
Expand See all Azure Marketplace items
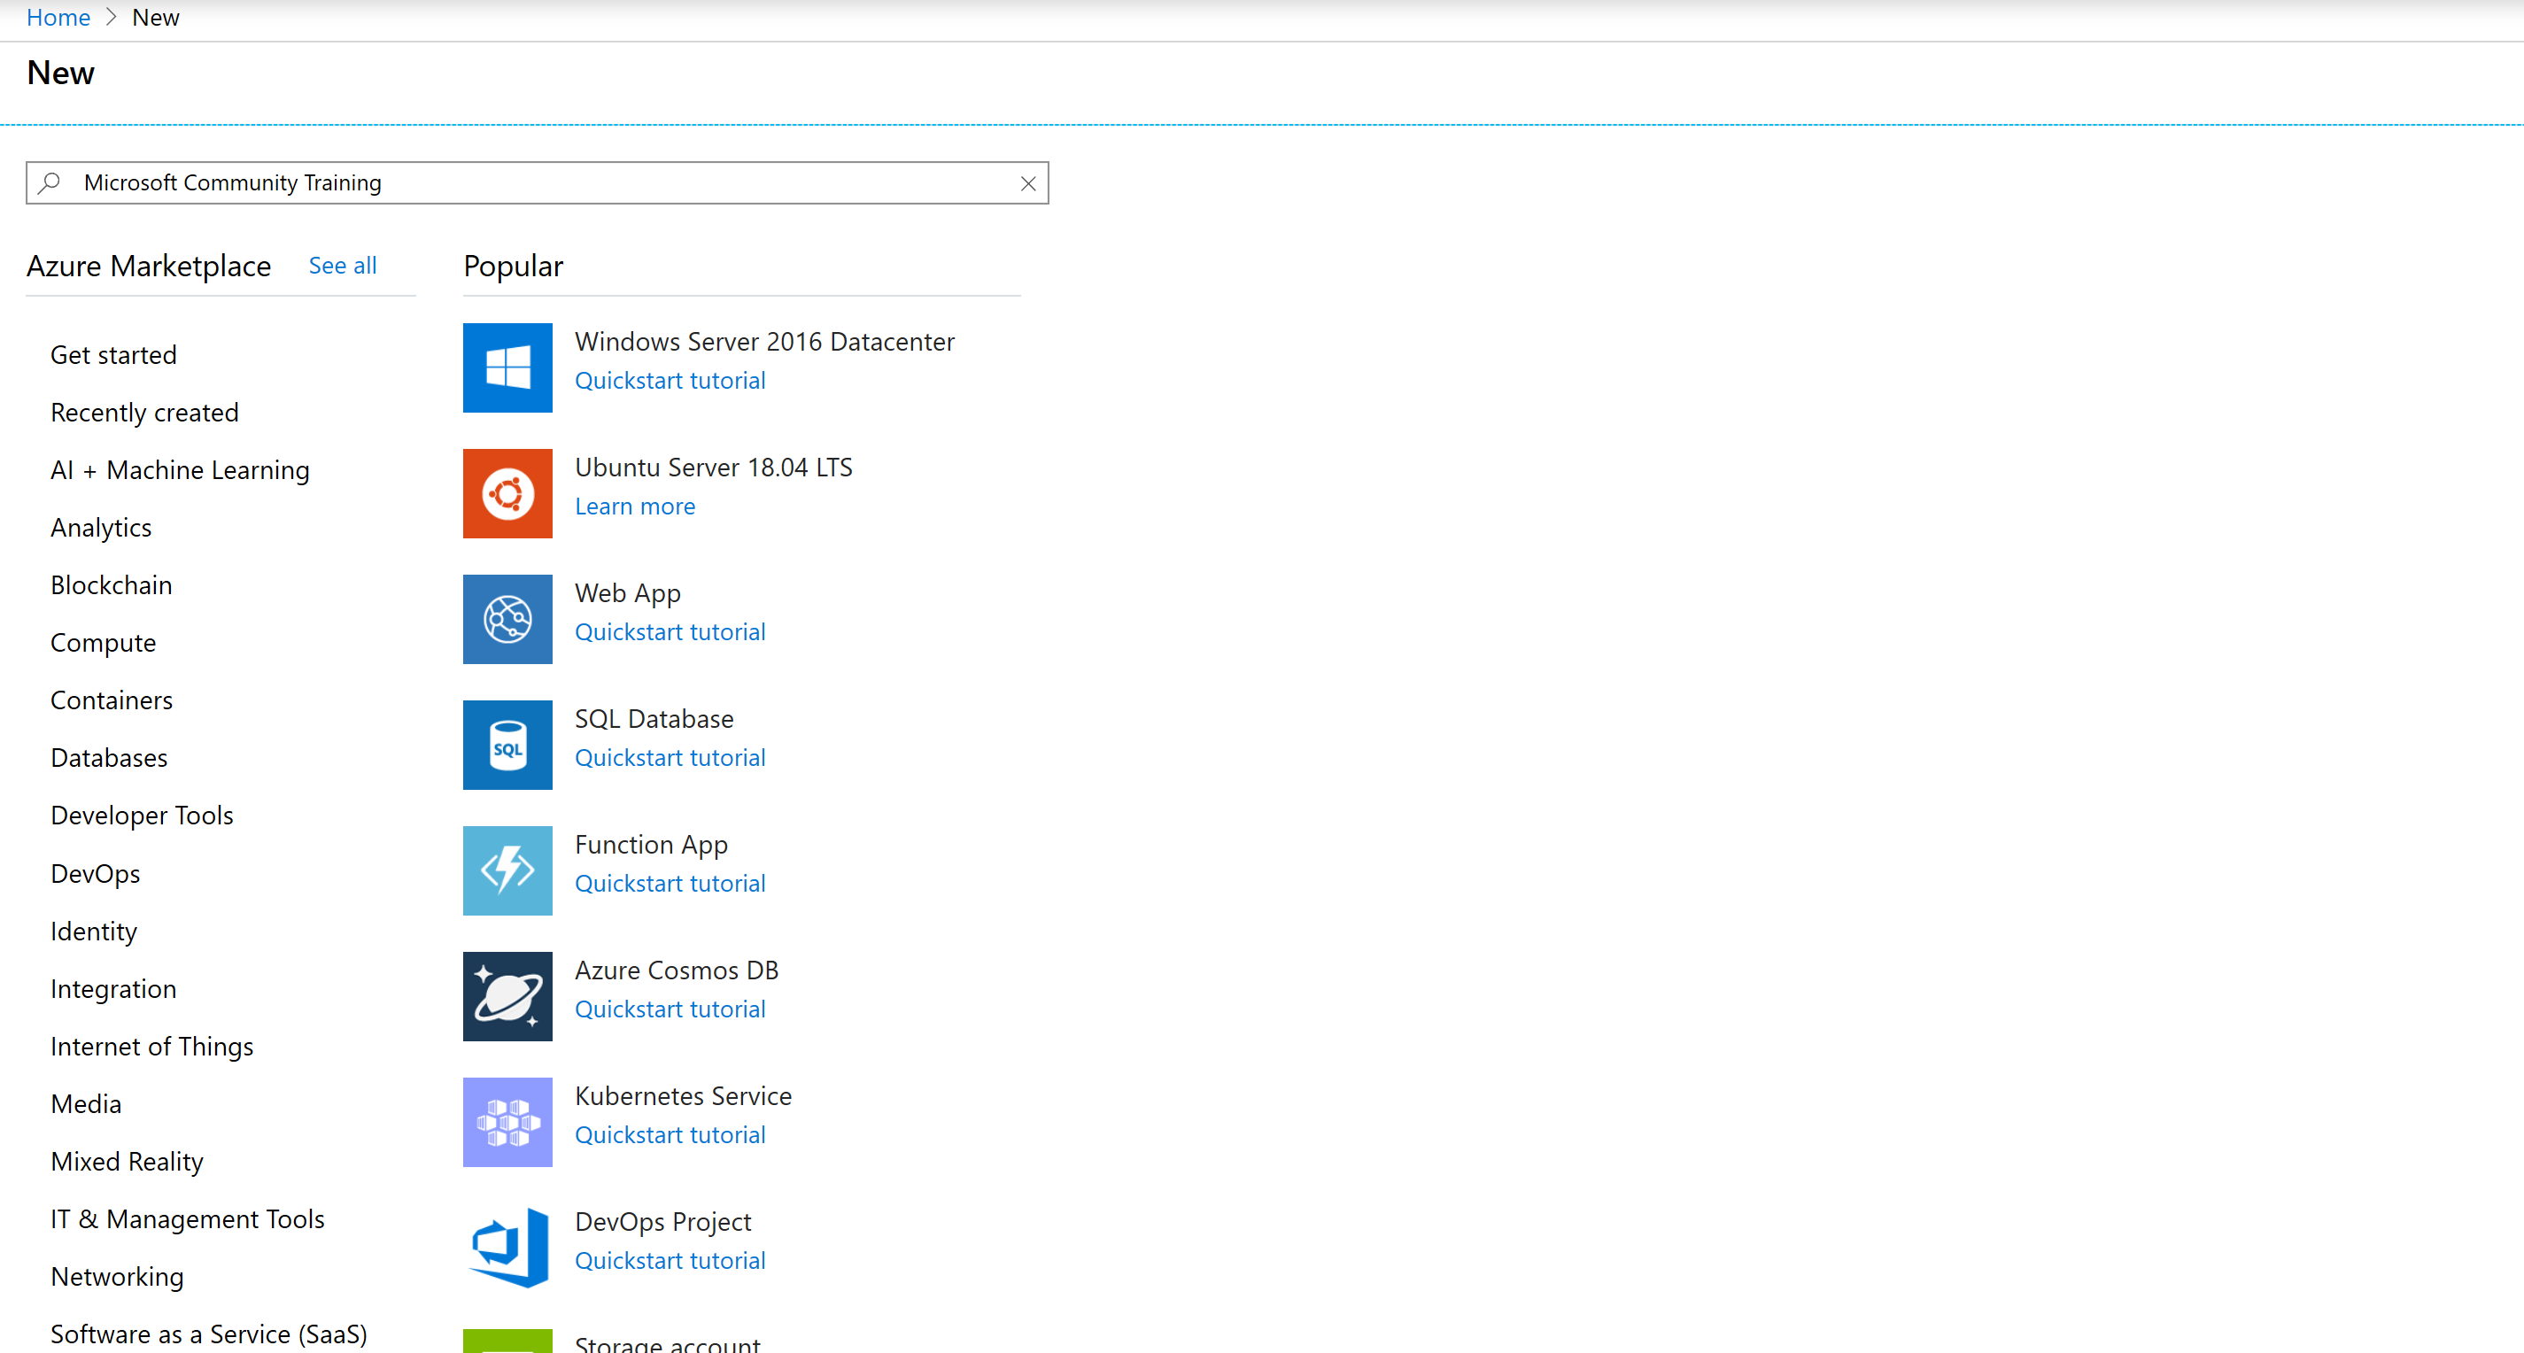pyautogui.click(x=342, y=266)
